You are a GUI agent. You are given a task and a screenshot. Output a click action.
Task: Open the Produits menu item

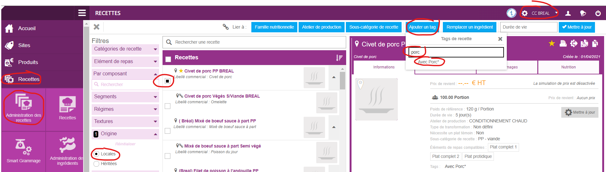(42, 62)
